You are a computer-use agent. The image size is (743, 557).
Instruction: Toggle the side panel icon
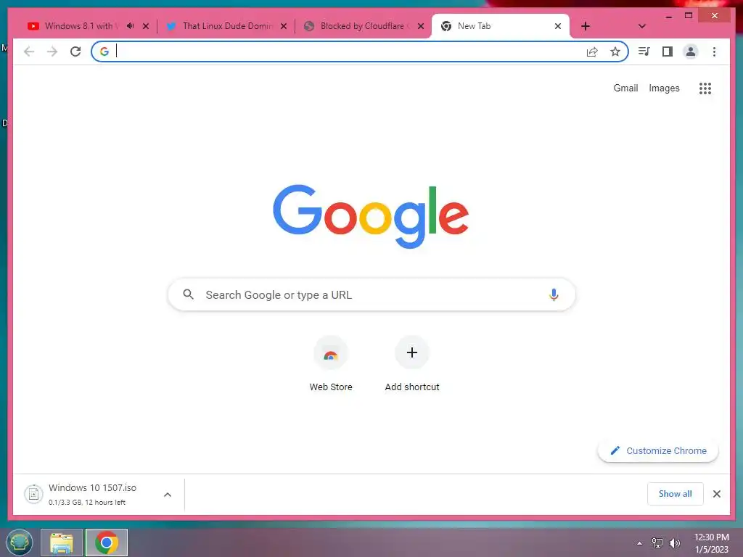668,51
